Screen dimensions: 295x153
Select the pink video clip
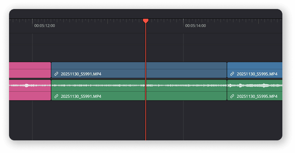[30, 70]
